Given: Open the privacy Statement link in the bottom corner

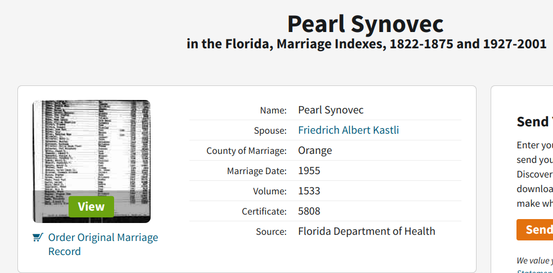Looking at the screenshot, I should pos(534,271).
